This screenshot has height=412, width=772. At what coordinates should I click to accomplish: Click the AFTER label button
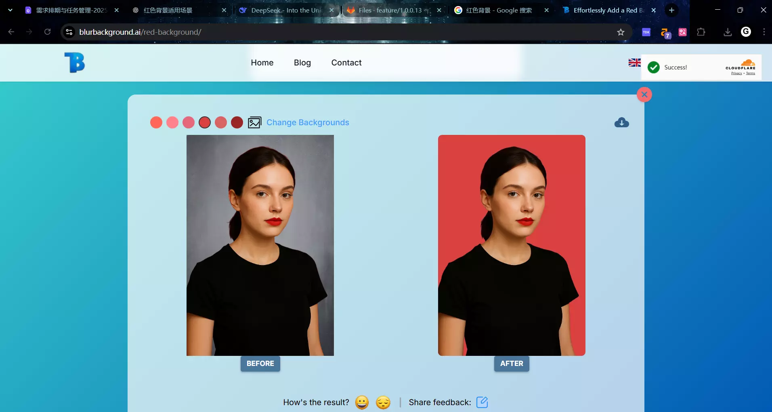click(x=512, y=364)
